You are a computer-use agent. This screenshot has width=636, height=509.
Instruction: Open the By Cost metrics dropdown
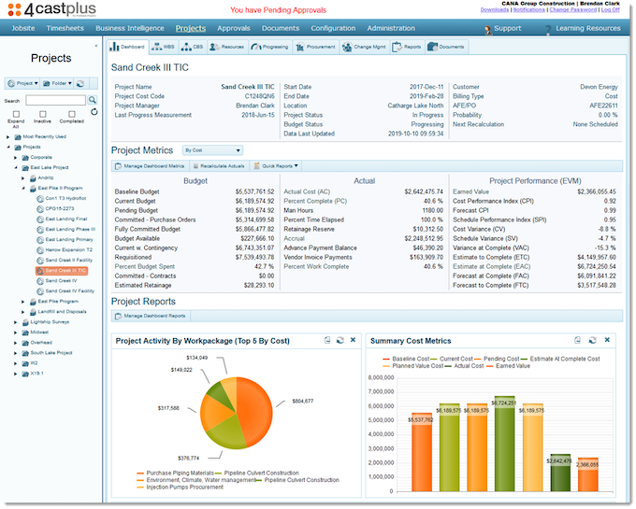point(212,150)
